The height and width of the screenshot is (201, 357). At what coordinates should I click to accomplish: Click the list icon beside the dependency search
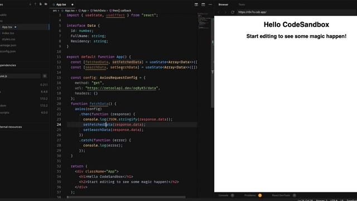[45, 76]
